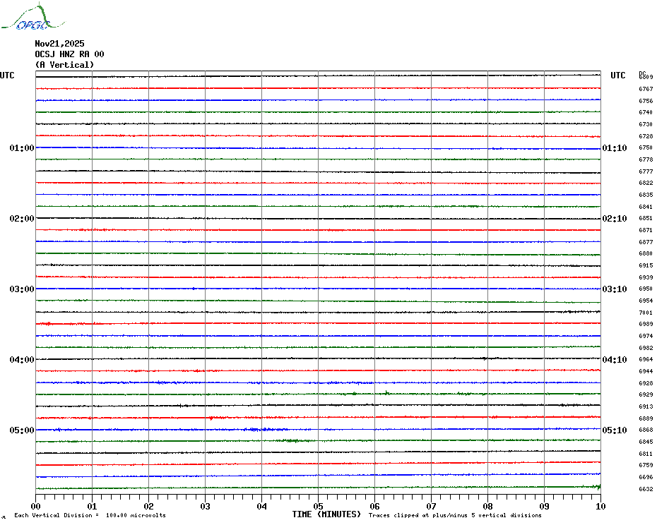Click minute 06 on the time axis
Screen dimensions: 657x525
pyautogui.click(x=374, y=506)
